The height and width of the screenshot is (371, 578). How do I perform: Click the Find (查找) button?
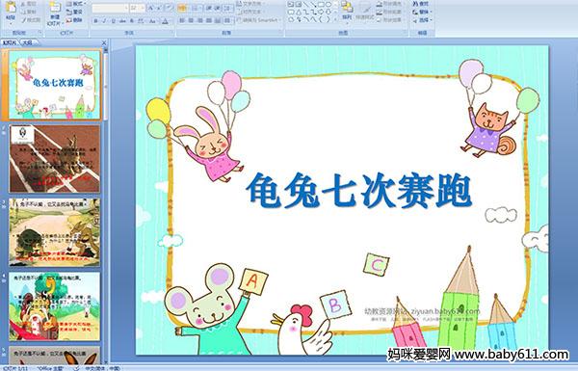point(421,4)
